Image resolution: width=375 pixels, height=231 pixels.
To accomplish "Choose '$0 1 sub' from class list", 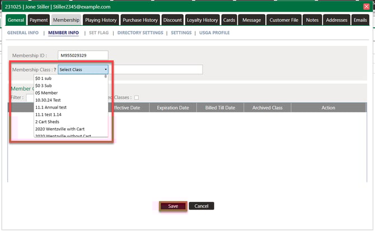I will coord(43,79).
